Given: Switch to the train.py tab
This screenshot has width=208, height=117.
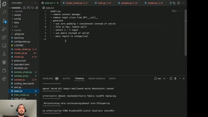Looking at the screenshot, I should 103,3.
